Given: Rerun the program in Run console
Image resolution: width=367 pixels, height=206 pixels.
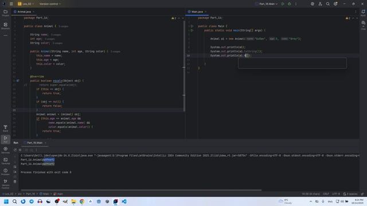Looking at the screenshot, I should tap(15, 150).
